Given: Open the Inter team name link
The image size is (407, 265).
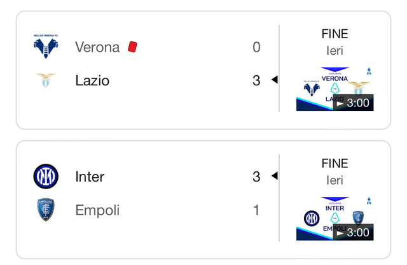Looking at the screenshot, I should (90, 176).
